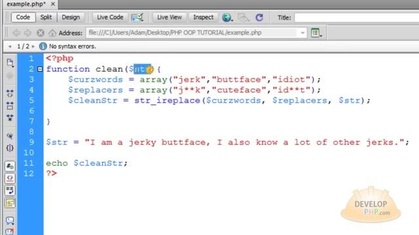
Task: Click the apply comment icon
Action: click(10, 221)
